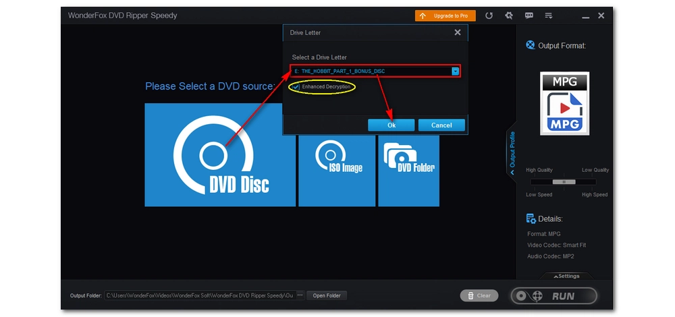Click the Output Folder path field
This screenshot has width=675, height=317.
(200, 295)
